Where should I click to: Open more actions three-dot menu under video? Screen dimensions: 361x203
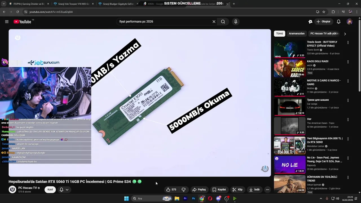(267, 190)
